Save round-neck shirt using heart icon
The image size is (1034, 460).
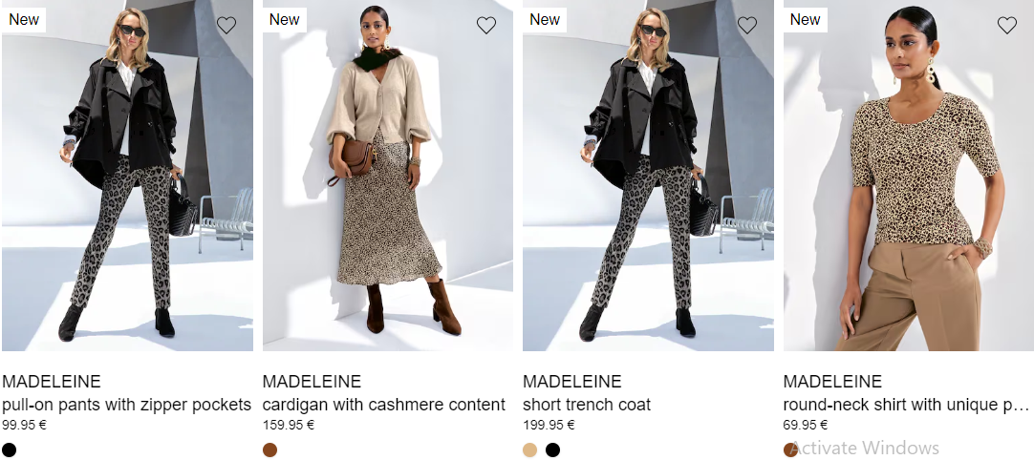(1007, 25)
